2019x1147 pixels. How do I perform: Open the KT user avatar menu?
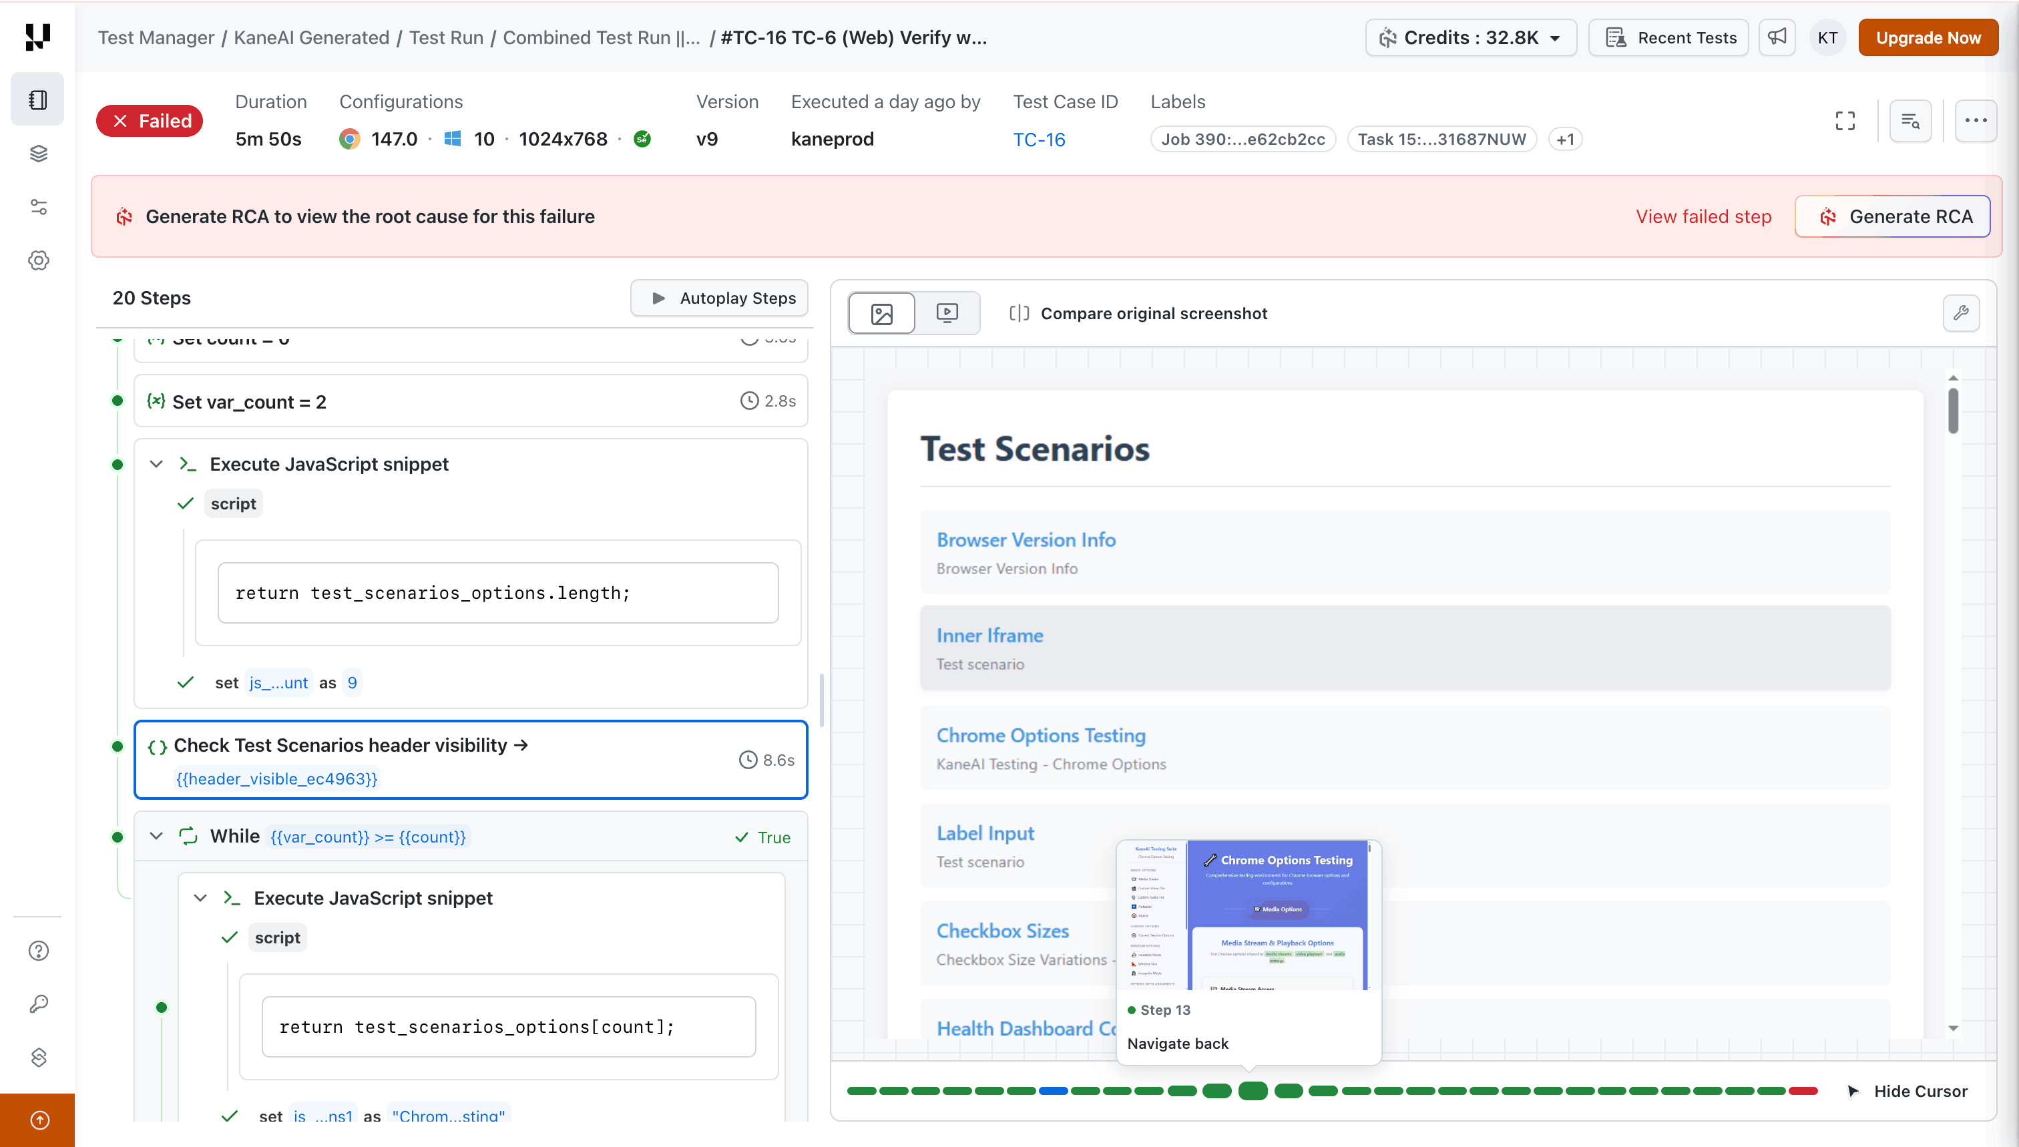[x=1827, y=38]
